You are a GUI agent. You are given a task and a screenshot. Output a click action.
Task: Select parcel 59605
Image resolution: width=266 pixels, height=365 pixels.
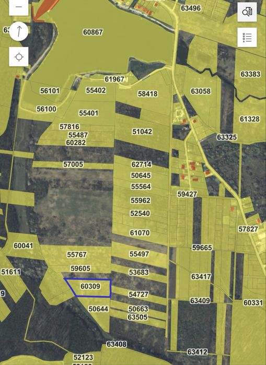(x=80, y=268)
